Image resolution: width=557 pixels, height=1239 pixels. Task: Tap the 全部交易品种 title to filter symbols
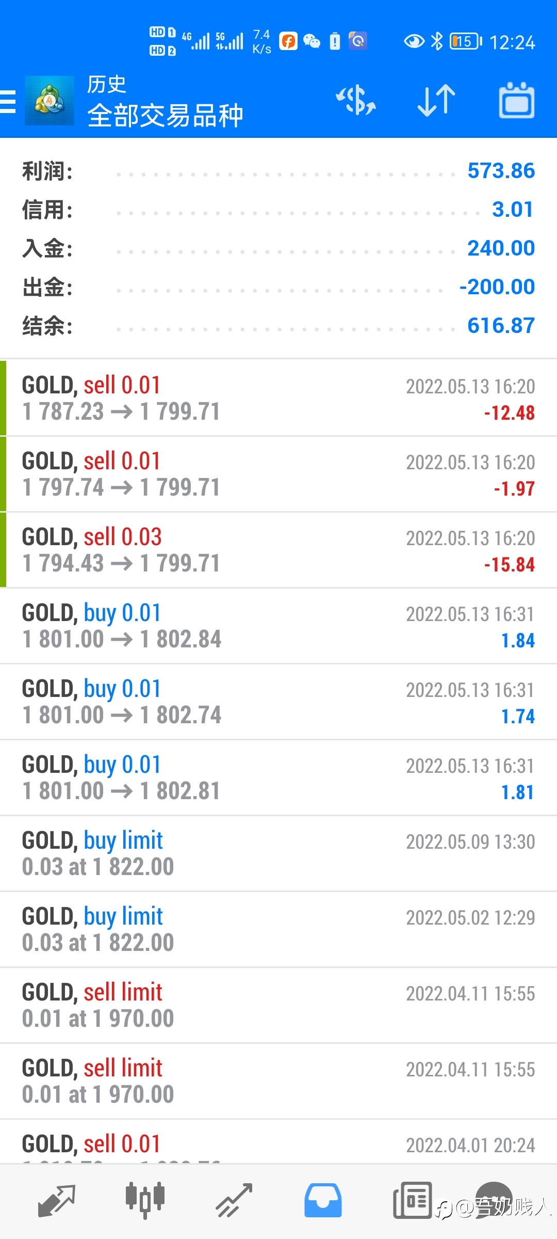[x=165, y=116]
